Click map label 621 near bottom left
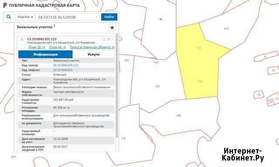Screen dimensions: 279x167 click(14, 157)
